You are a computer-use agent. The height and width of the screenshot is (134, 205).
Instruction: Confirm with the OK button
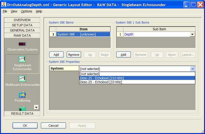click(x=25, y=126)
